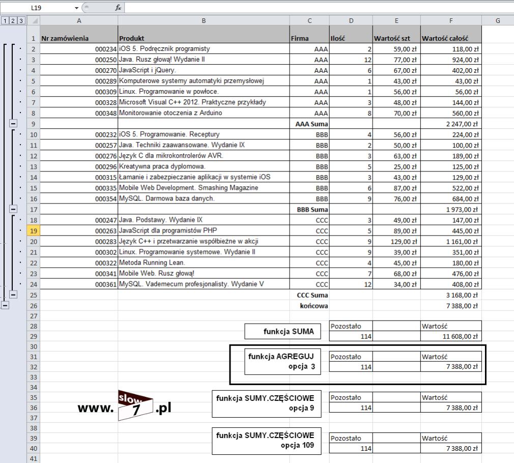Select the 'BBB Suma' cell
The width and height of the screenshot is (514, 463).
coord(309,209)
